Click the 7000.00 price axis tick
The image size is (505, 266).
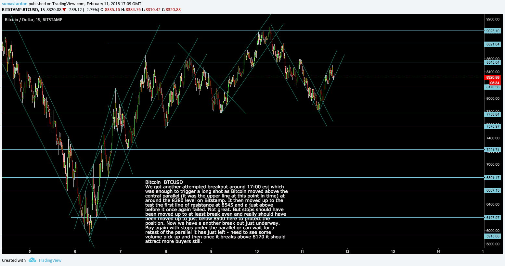493,164
